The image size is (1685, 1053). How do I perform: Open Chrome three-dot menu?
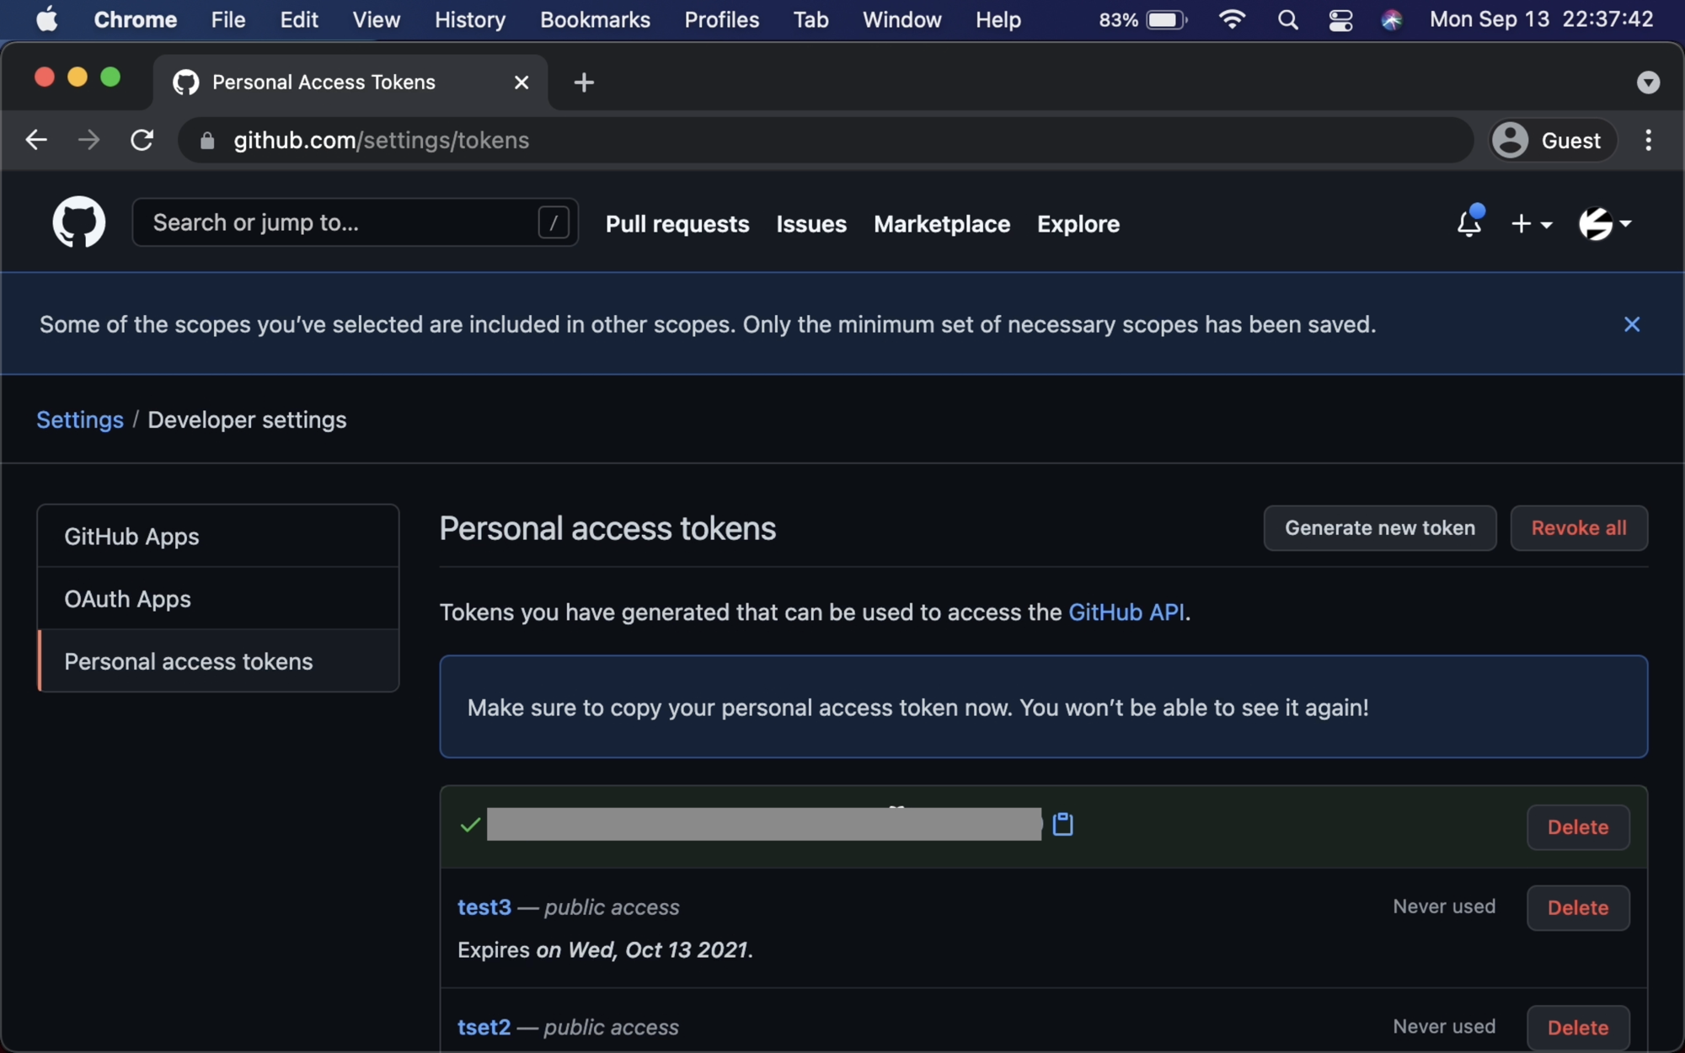point(1648,140)
